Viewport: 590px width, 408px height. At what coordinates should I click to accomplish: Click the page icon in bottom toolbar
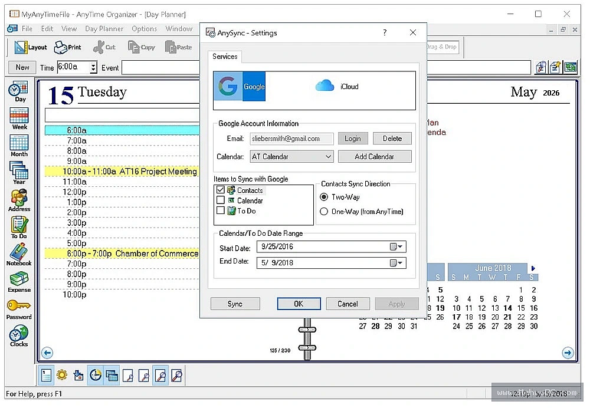[x=46, y=375]
